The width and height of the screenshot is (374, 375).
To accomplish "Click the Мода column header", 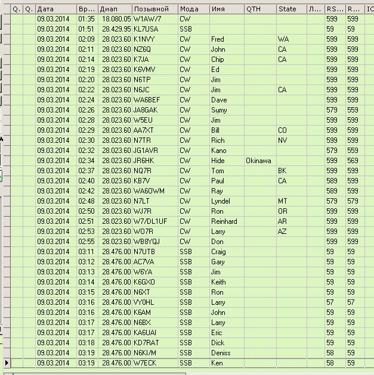I will point(193,9).
